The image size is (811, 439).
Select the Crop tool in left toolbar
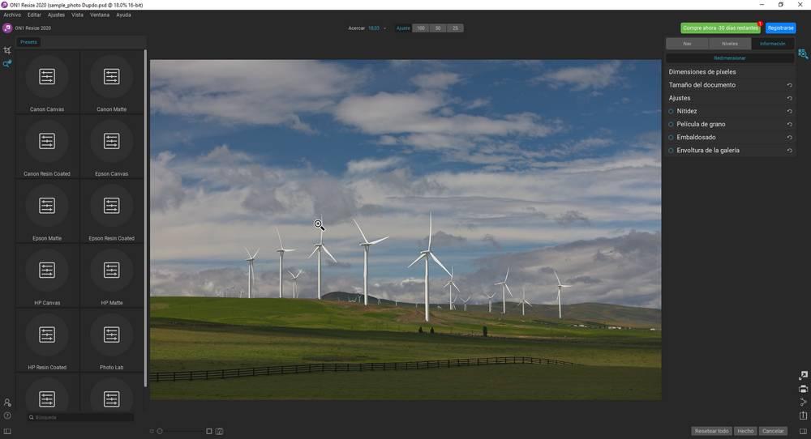tap(7, 50)
